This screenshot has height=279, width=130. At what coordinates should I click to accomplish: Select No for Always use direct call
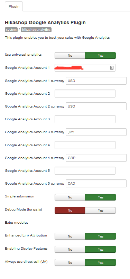click(x=70, y=263)
